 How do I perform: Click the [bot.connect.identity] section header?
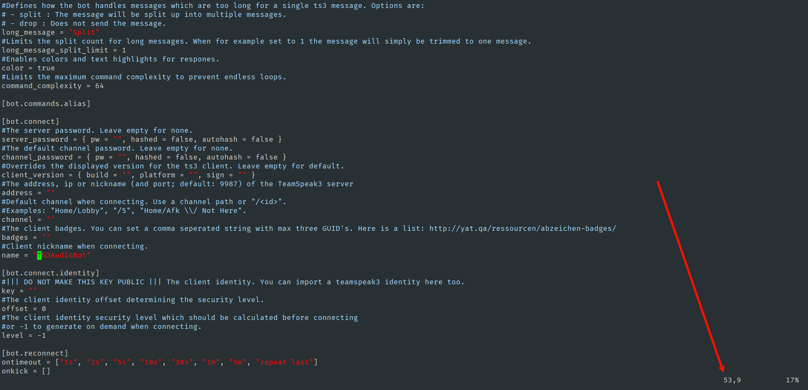51,273
